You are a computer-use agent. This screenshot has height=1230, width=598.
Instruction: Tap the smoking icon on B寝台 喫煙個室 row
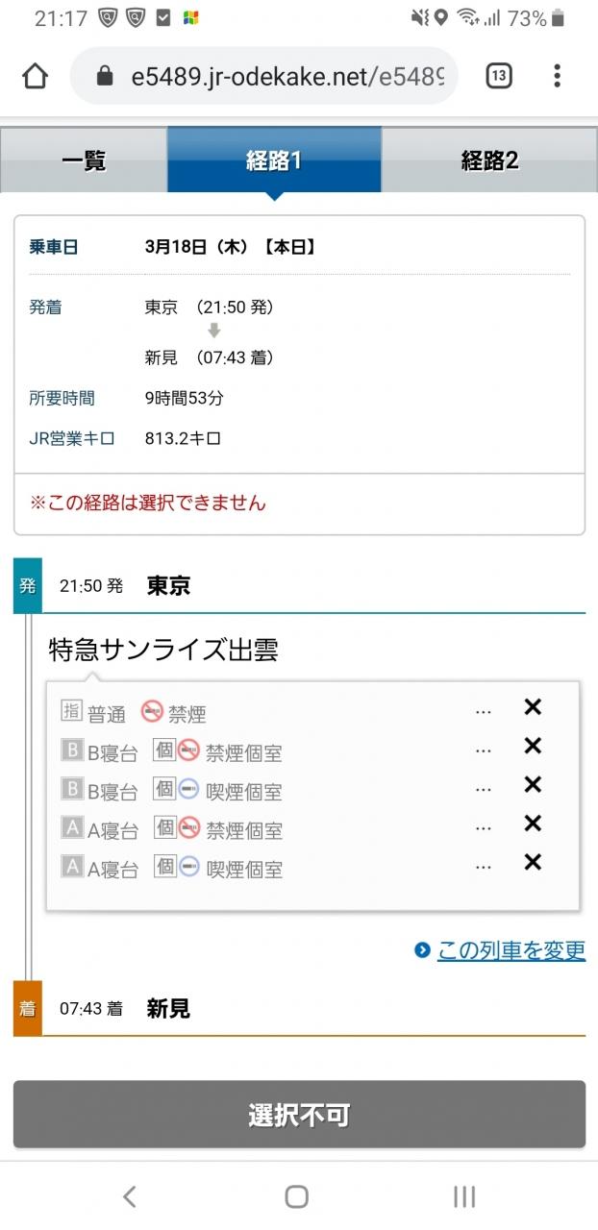(x=188, y=790)
